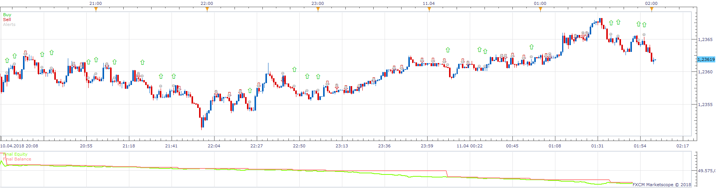Click the orange marker under 22:00
Screen dimensions: 716x188
[207, 9]
